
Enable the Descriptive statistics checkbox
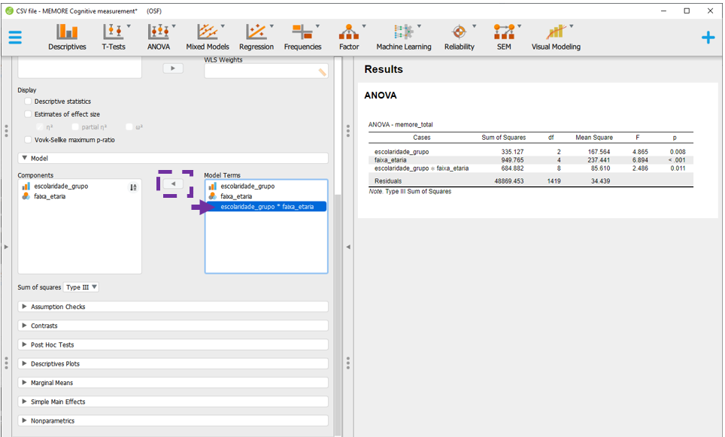pyautogui.click(x=29, y=102)
